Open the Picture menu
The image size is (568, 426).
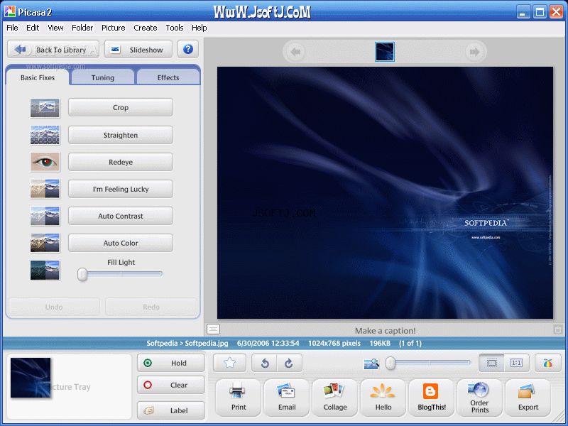click(114, 28)
